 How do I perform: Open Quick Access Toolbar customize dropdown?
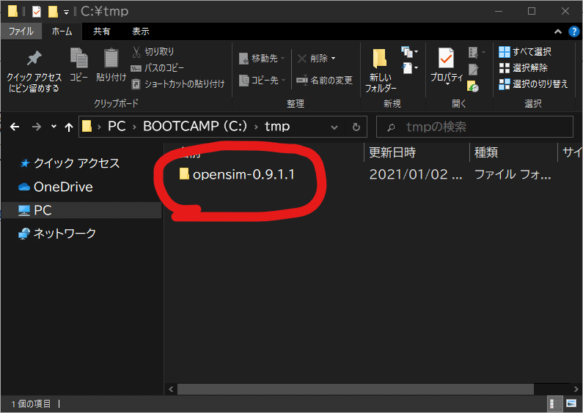coord(66,12)
